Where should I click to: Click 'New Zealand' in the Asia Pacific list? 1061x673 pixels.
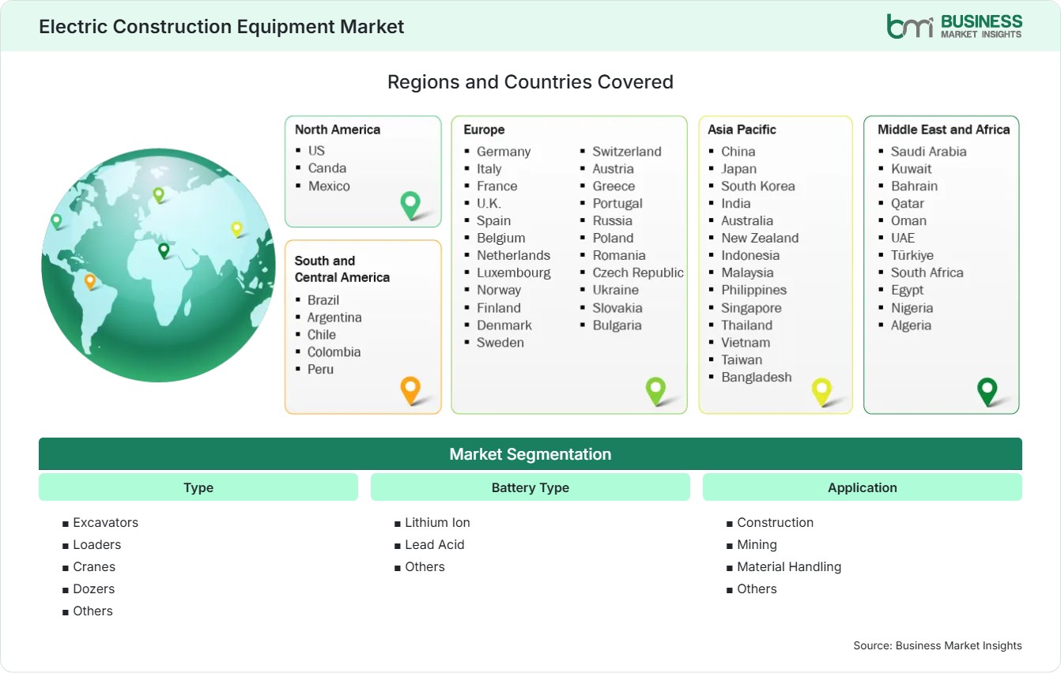coord(760,239)
